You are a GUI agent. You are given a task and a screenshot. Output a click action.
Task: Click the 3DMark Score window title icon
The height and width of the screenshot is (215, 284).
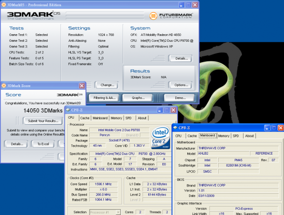coord(4,86)
